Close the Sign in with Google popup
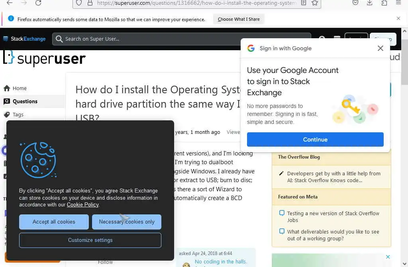The image size is (408, 267). click(380, 48)
